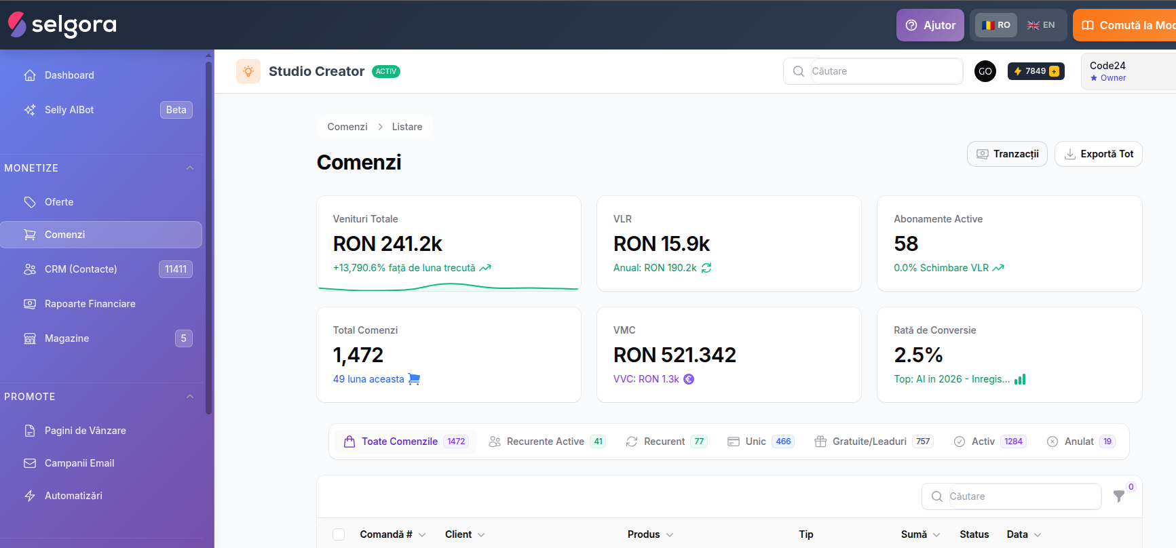1176x548 pixels.
Task: Open the Tranzacții button
Action: pyautogui.click(x=1007, y=154)
